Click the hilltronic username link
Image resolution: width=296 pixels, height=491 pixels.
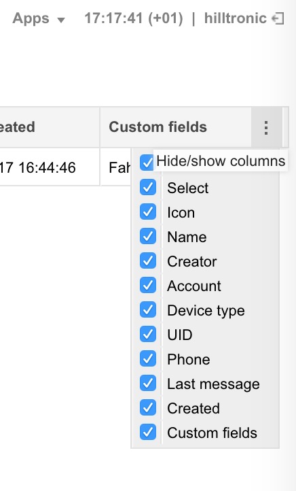click(236, 18)
